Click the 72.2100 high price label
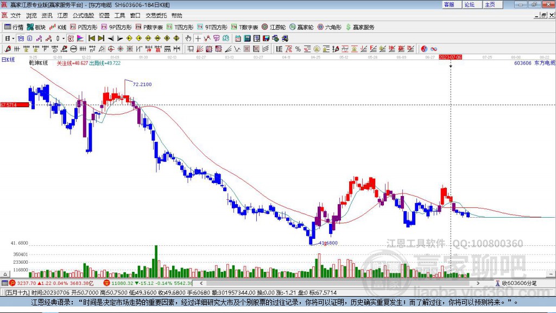556x313 pixels. [x=142, y=84]
